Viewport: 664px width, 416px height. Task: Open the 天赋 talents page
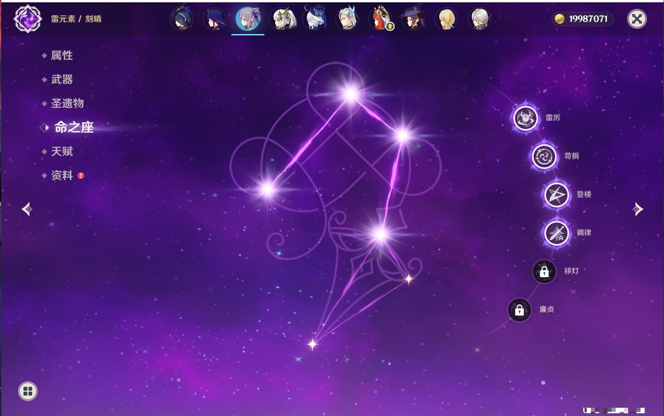tap(62, 151)
